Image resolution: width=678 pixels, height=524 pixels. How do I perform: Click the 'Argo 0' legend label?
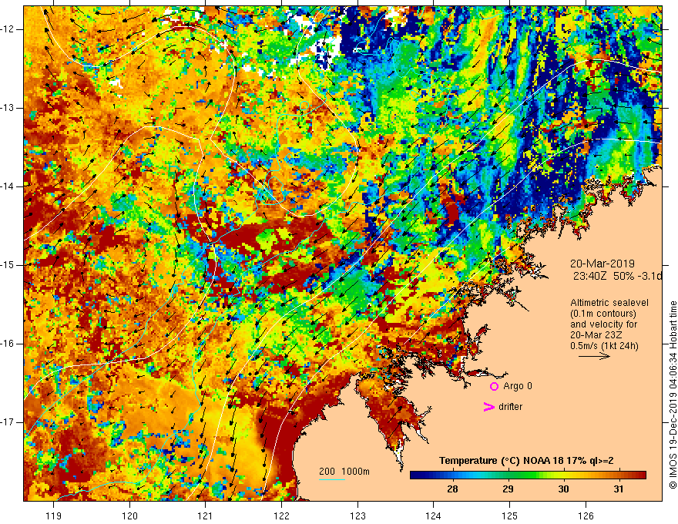pyautogui.click(x=518, y=386)
